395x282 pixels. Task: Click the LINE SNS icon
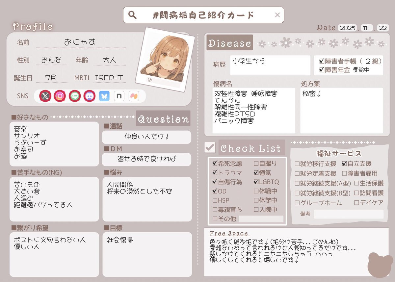point(75,96)
